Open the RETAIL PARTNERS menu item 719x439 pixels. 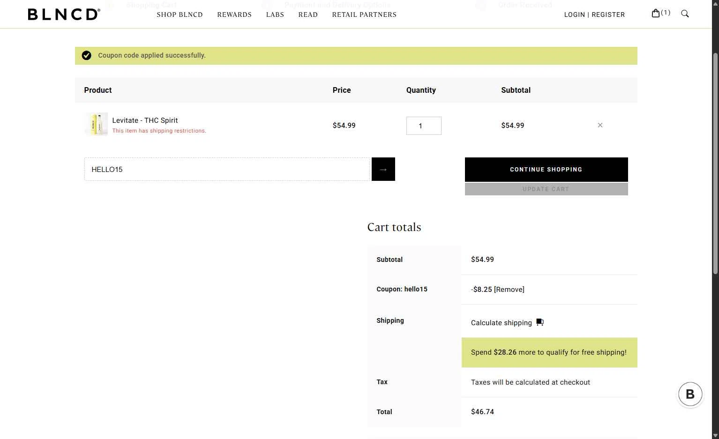pyautogui.click(x=364, y=15)
